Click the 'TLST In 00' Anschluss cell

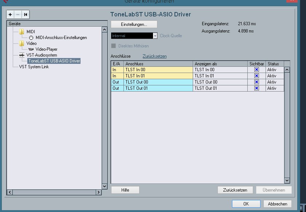tap(158, 70)
